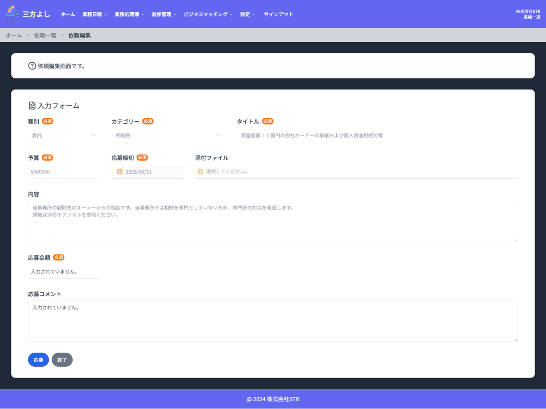Expand the 設定 menu
This screenshot has width=546, height=409.
pos(247,14)
